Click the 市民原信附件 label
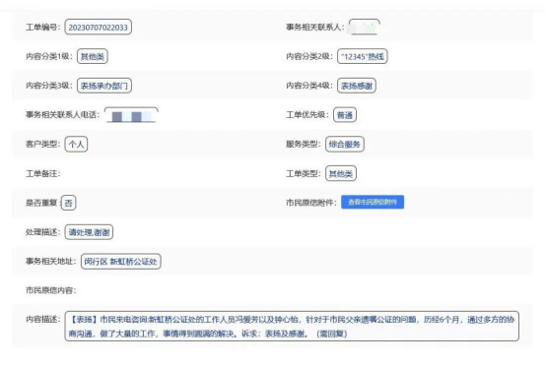The image size is (545, 366). coord(311,203)
